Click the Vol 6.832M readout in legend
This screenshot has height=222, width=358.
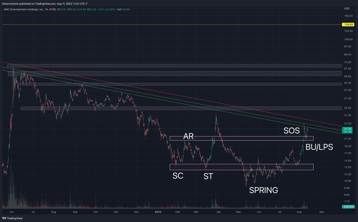point(124,9)
